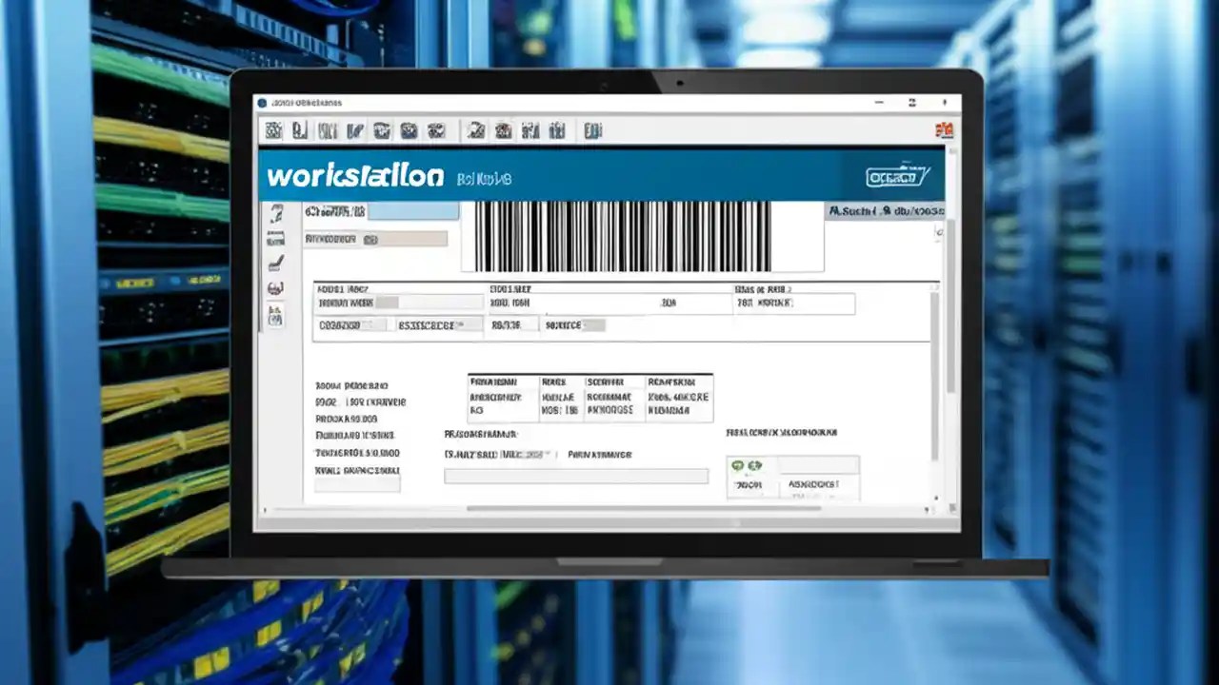This screenshot has height=685, width=1219.
Task: Click the red exit icon at toolbar far right
Action: [x=945, y=130]
